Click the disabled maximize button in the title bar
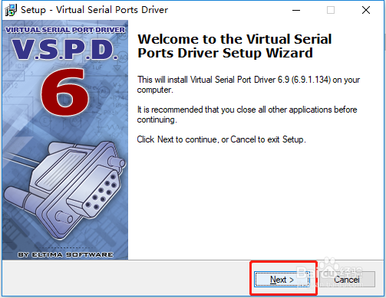The image size is (386, 298). 331,10
